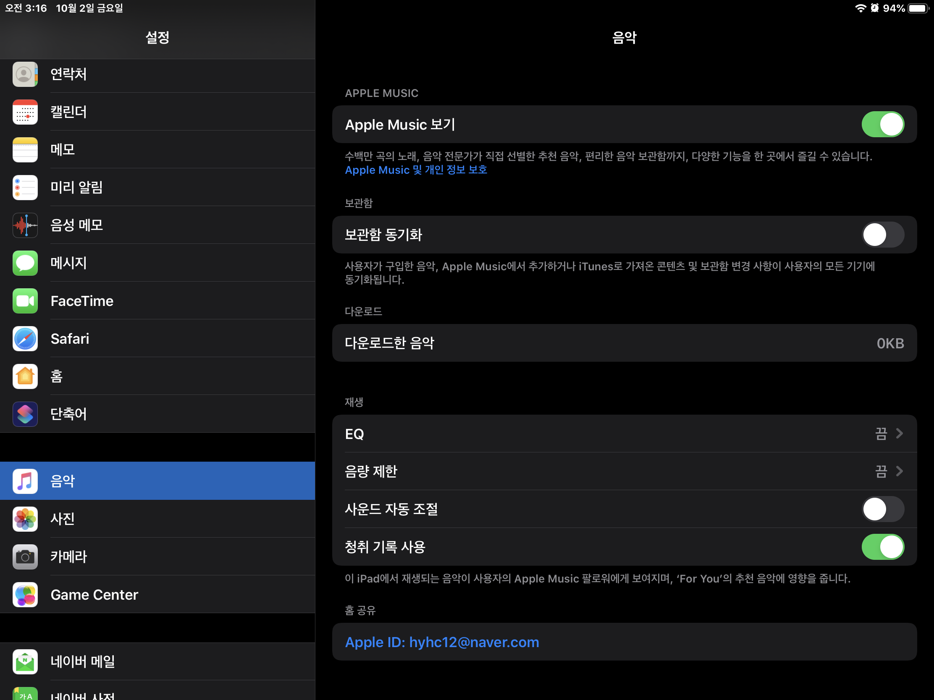
Task: Open Apple Music 및 개인 정보 보호 link
Action: [416, 170]
